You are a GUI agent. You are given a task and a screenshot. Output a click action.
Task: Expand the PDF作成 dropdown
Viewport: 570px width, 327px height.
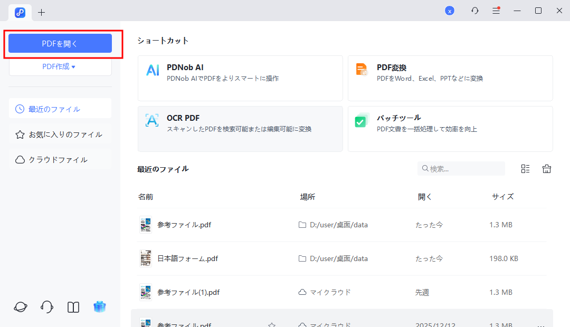60,66
